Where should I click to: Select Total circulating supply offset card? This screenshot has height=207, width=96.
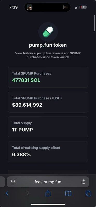pyautogui.click(x=48, y=152)
